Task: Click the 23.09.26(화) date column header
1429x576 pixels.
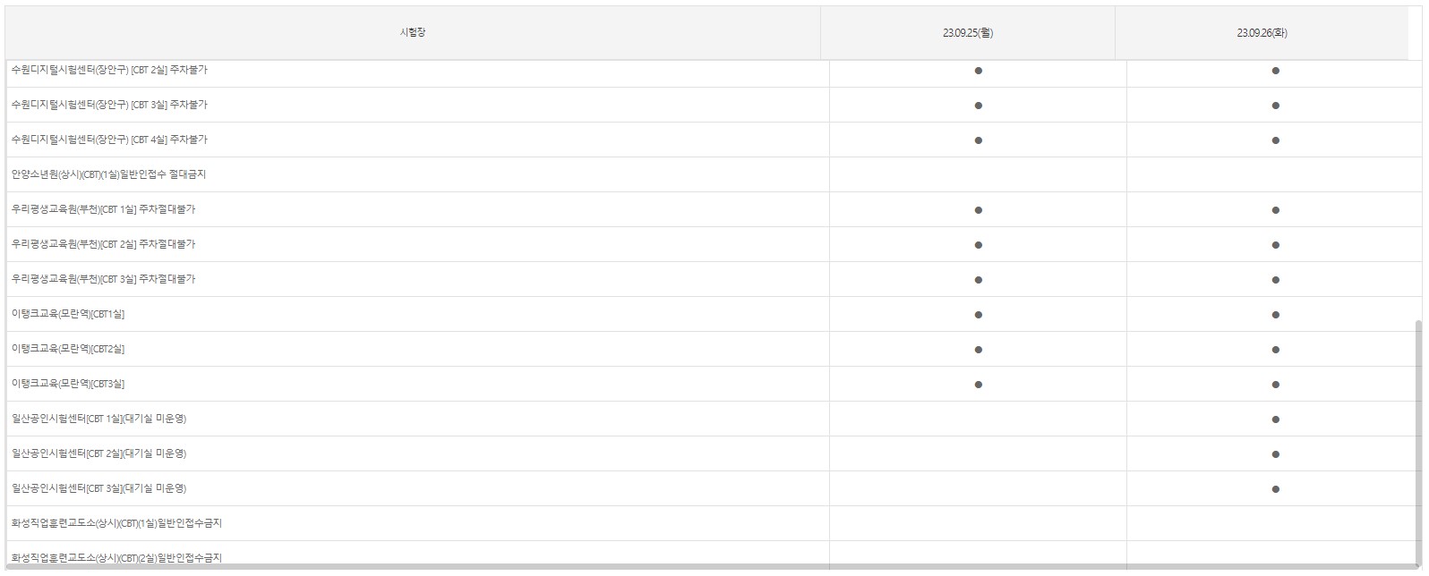Action: click(x=1262, y=33)
